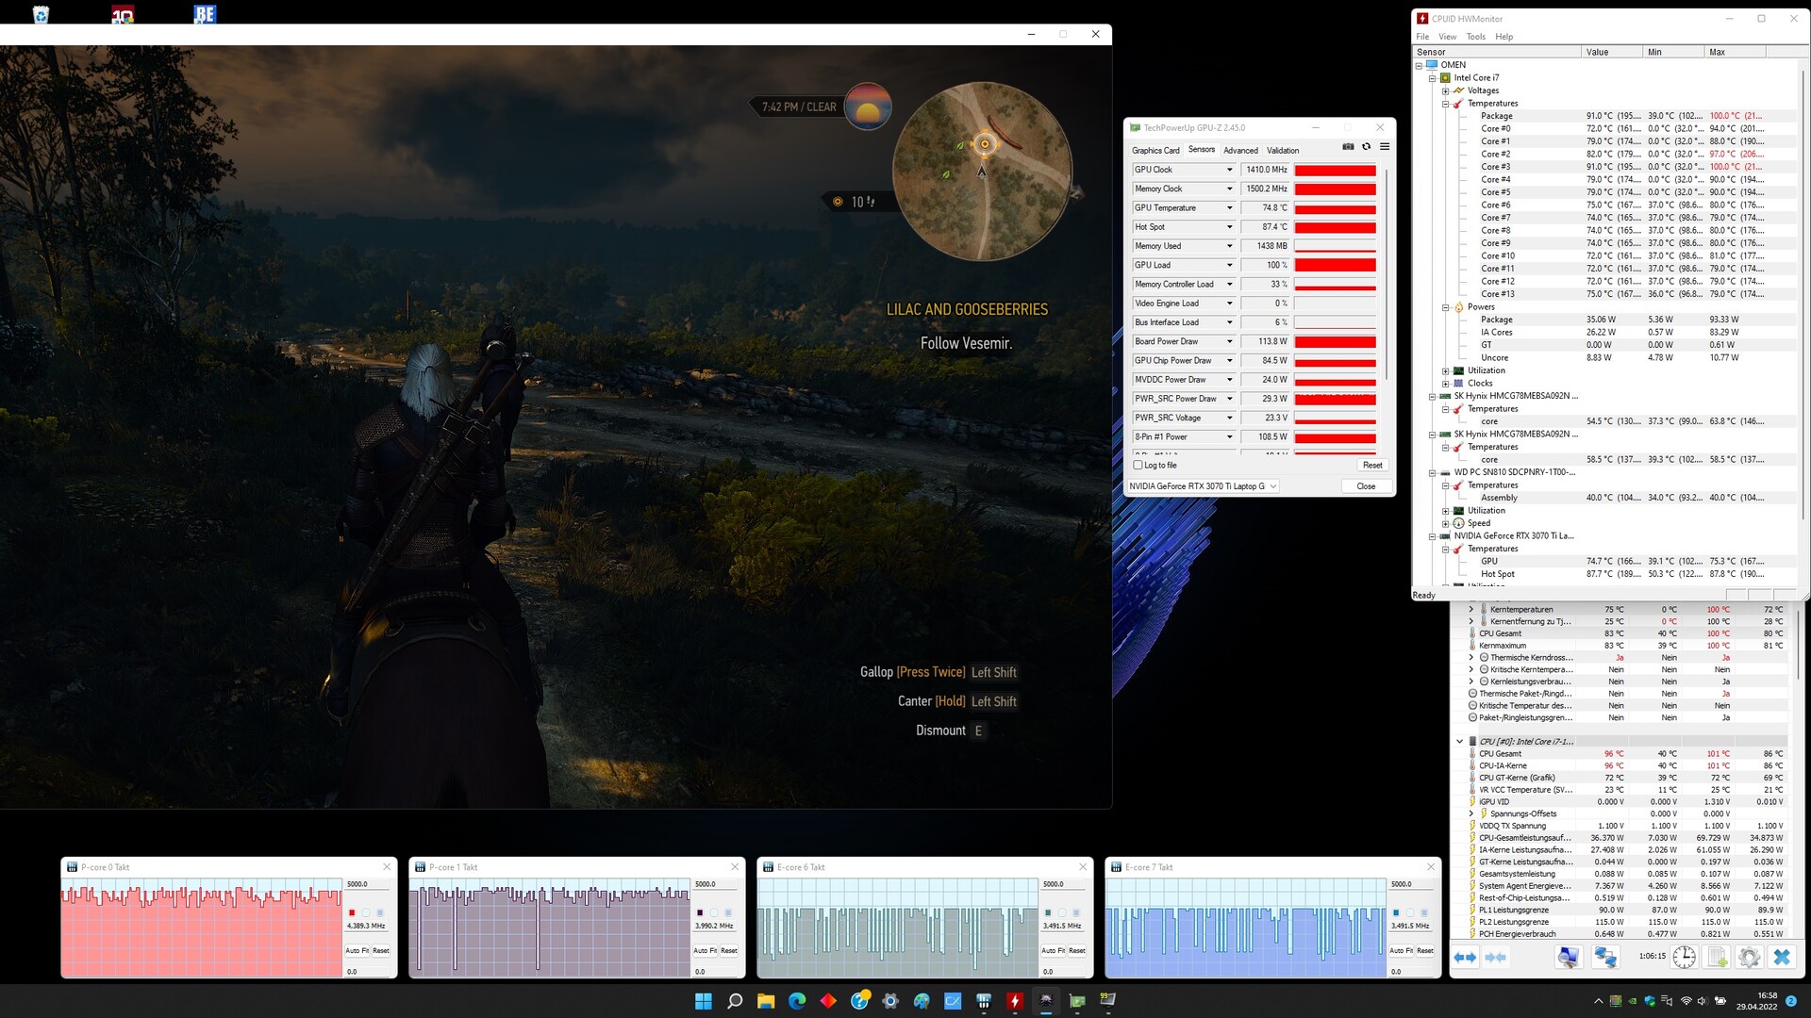Open GPU Temperature sensor dropdown arrow
The width and height of the screenshot is (1811, 1018).
click(1229, 208)
